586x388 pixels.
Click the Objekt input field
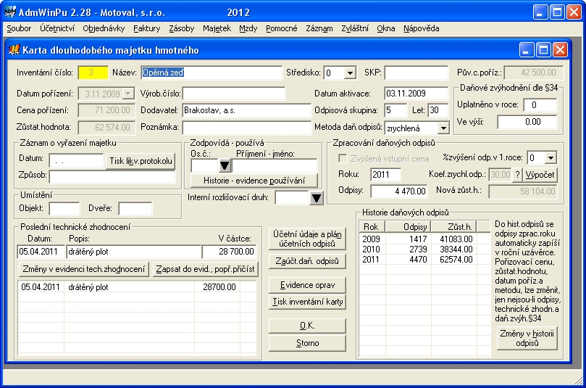tap(64, 209)
